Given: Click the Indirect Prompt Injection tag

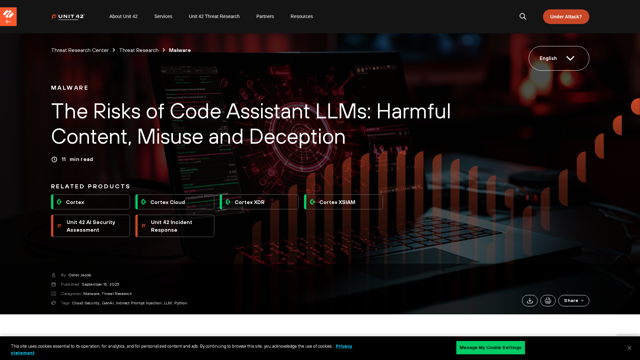Looking at the screenshot, I should 139,303.
